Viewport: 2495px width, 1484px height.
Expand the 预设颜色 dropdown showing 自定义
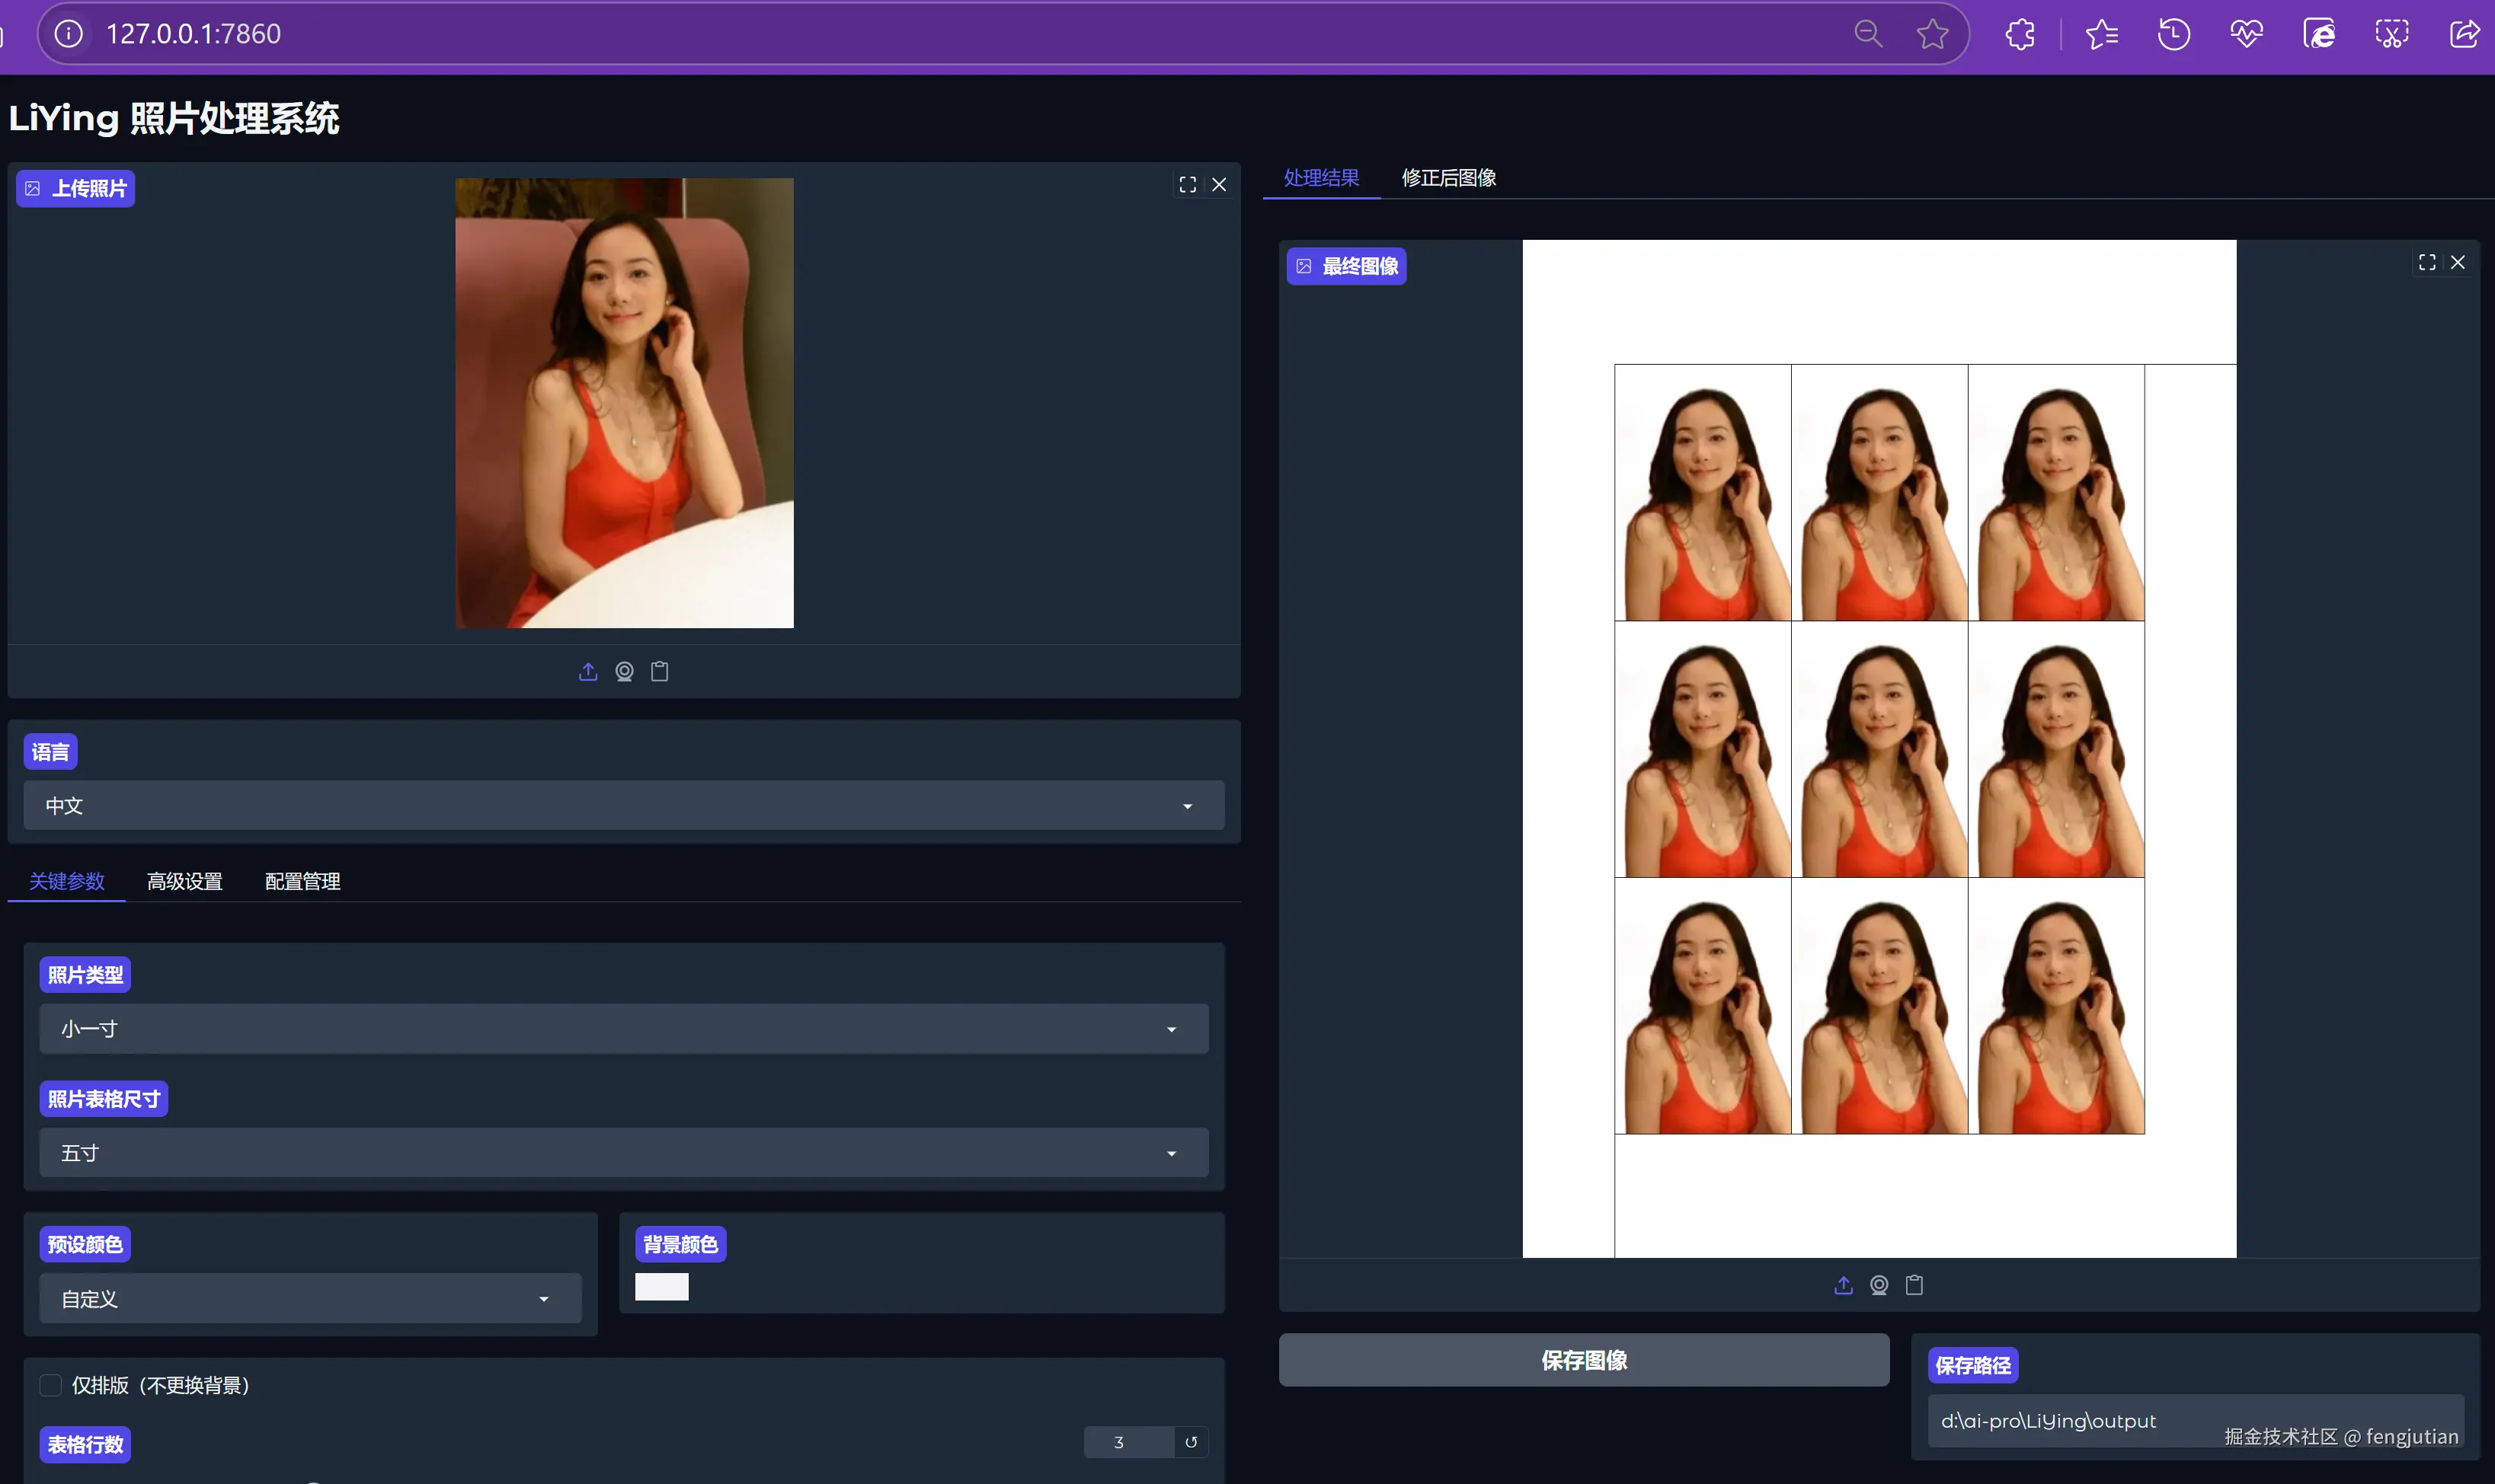[x=310, y=1299]
